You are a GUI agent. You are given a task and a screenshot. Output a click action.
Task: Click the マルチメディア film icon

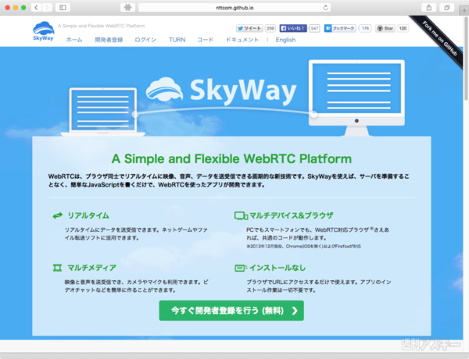point(57,268)
